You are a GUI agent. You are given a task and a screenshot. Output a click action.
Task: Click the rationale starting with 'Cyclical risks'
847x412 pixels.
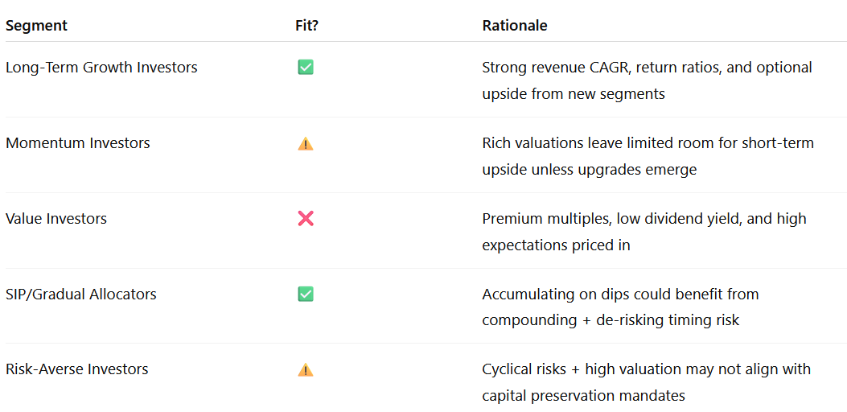point(646,369)
